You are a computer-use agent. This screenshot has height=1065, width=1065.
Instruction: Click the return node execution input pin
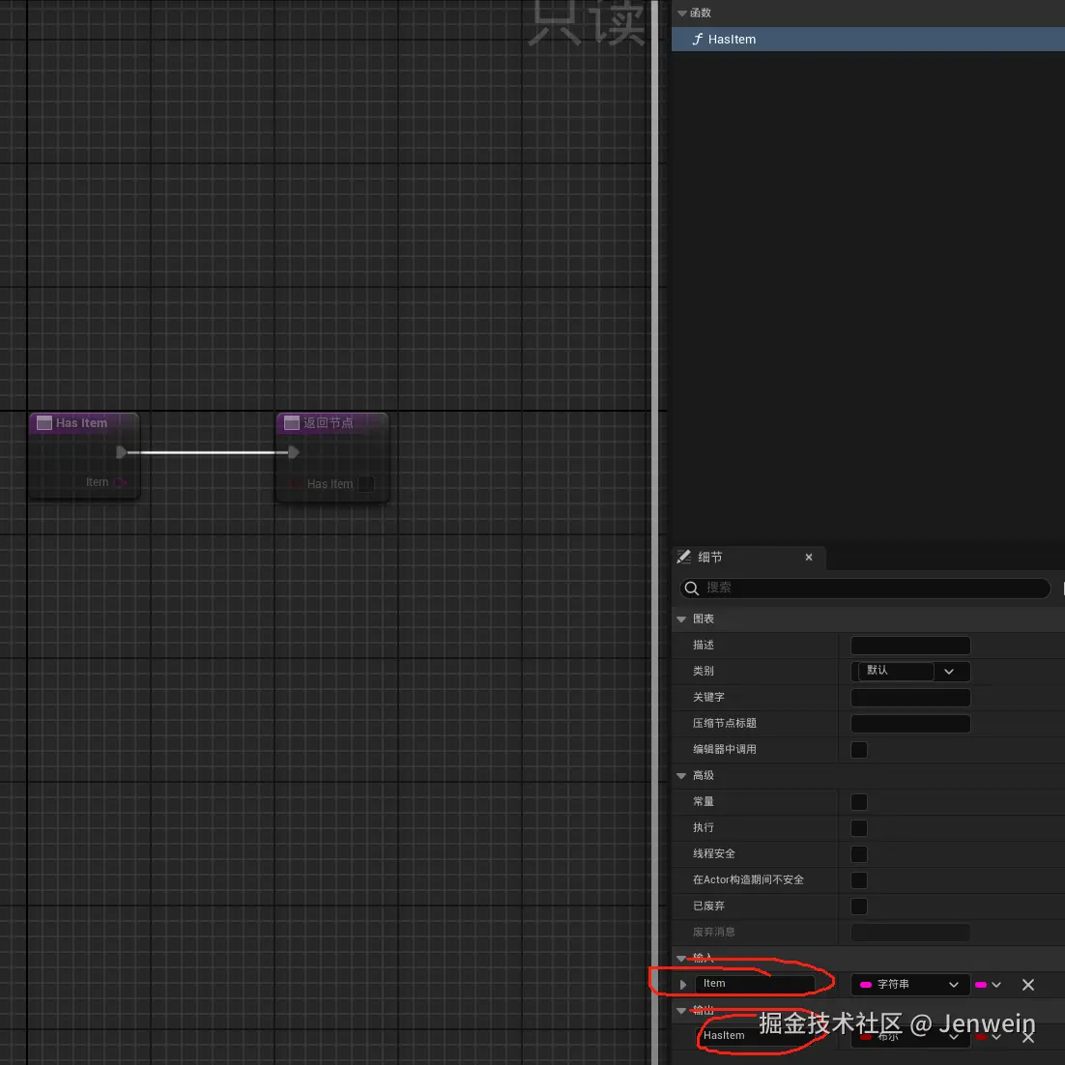pyautogui.click(x=294, y=452)
